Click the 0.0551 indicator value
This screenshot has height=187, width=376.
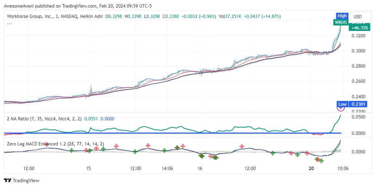pos(91,119)
